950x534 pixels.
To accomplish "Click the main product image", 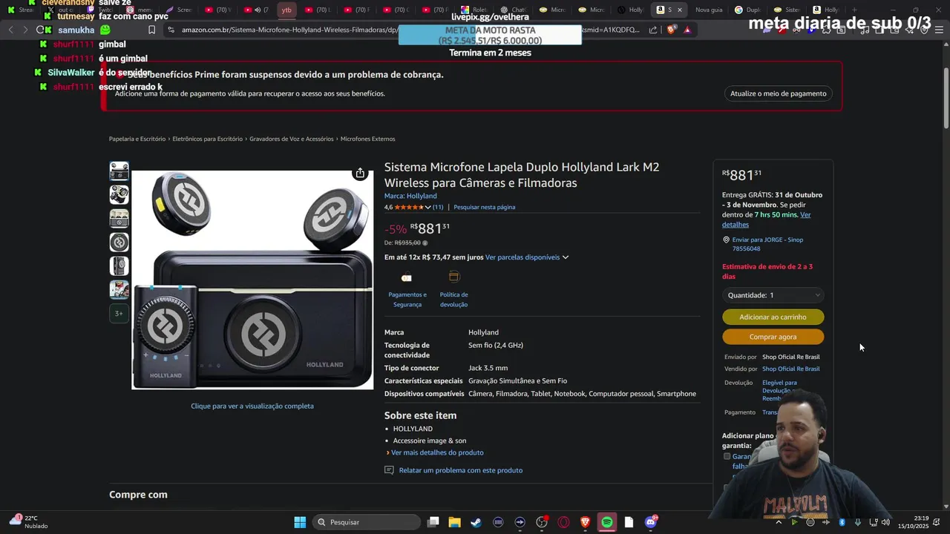I will pyautogui.click(x=252, y=280).
